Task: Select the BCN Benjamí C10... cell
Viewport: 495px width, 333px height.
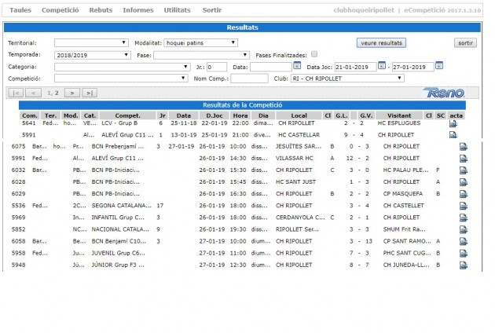Action: pyautogui.click(x=119, y=241)
